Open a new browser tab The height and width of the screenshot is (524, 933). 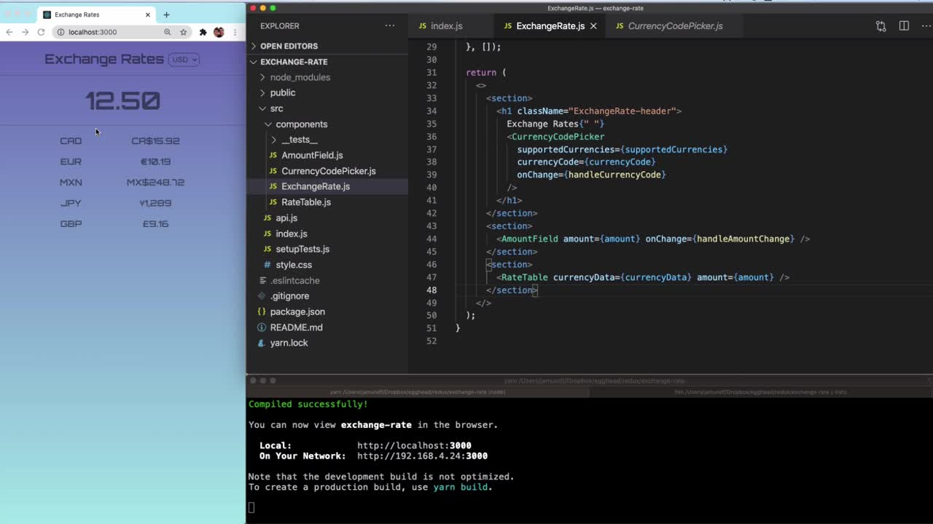pos(166,15)
